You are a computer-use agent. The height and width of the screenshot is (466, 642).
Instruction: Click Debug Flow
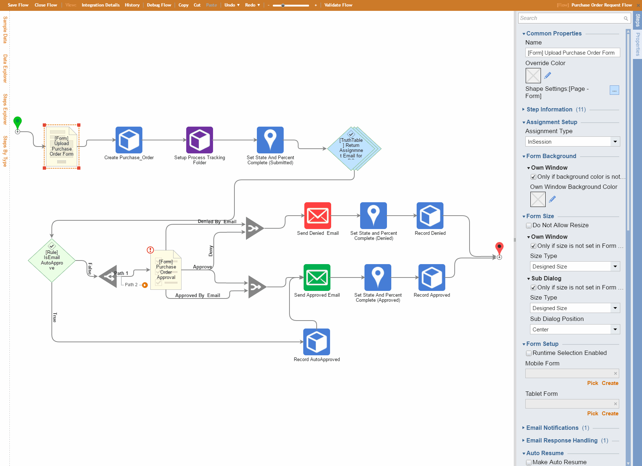click(x=159, y=5)
